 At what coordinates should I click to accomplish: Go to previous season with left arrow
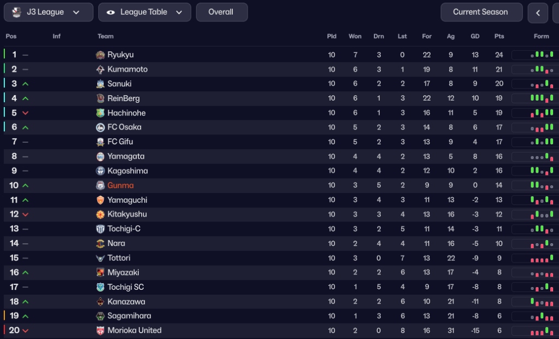coord(538,13)
